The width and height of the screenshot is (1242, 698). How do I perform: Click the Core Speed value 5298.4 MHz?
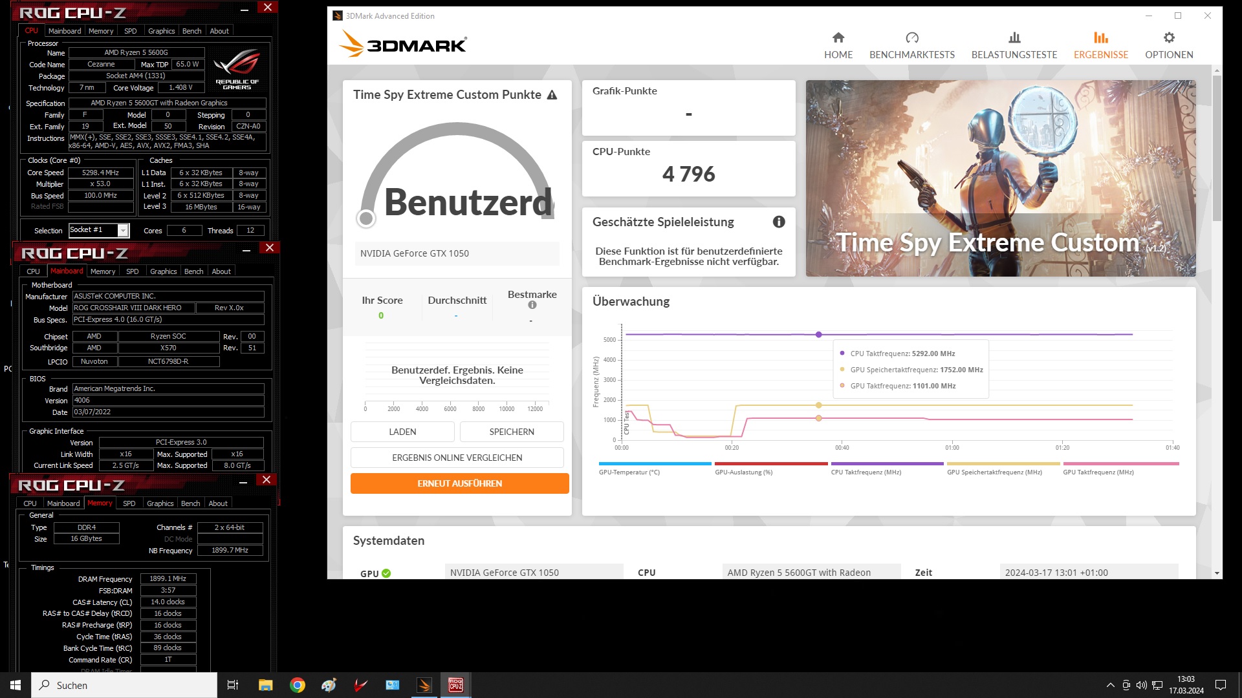pyautogui.click(x=101, y=173)
